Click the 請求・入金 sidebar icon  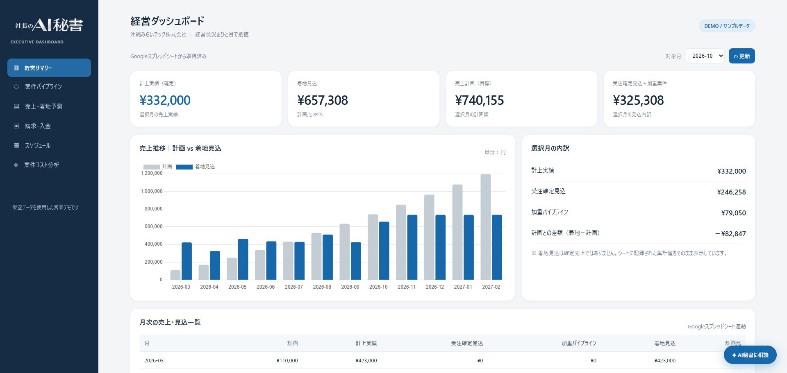(x=16, y=126)
